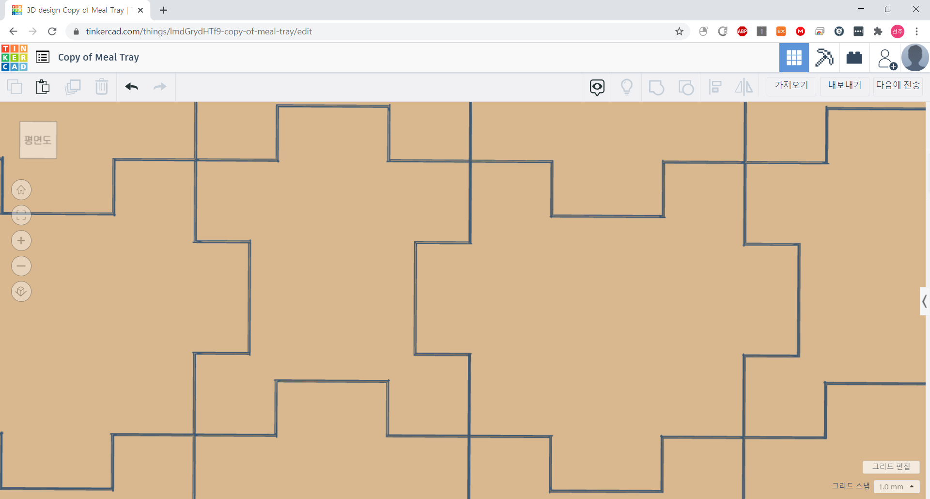Click the zoom out minus button
930x499 pixels.
tap(21, 266)
